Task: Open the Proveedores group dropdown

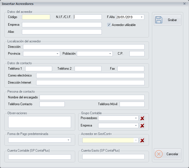Action: click(136, 118)
